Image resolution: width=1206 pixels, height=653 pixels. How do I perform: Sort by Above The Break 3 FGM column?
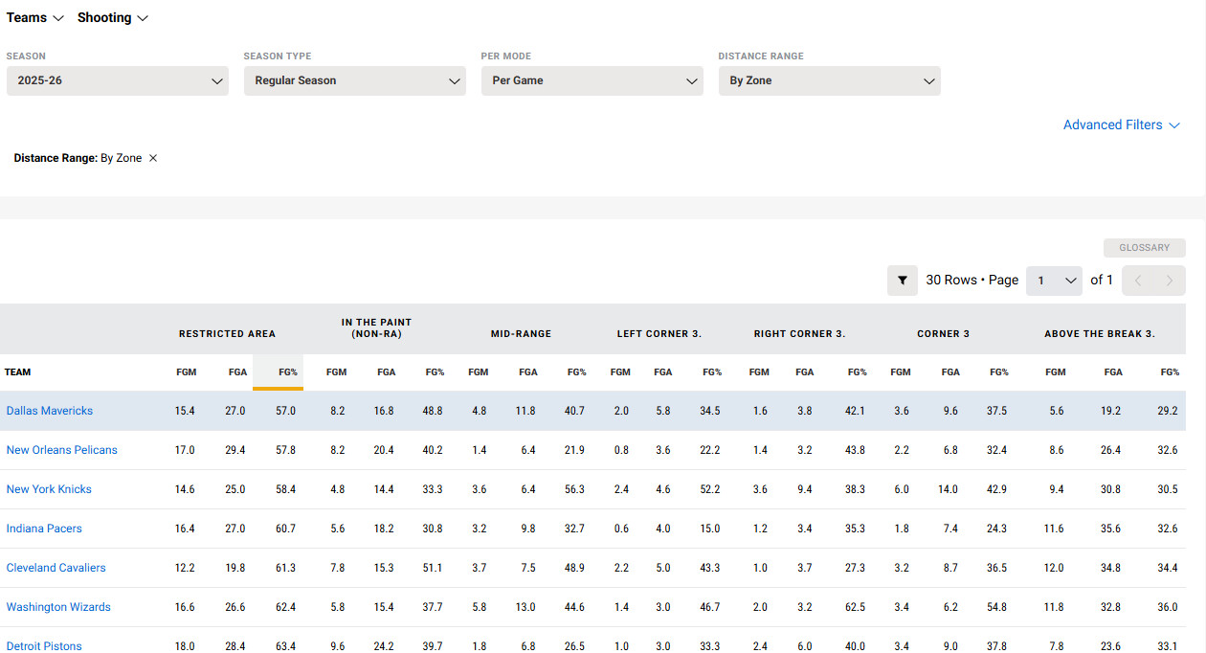pyautogui.click(x=1054, y=372)
